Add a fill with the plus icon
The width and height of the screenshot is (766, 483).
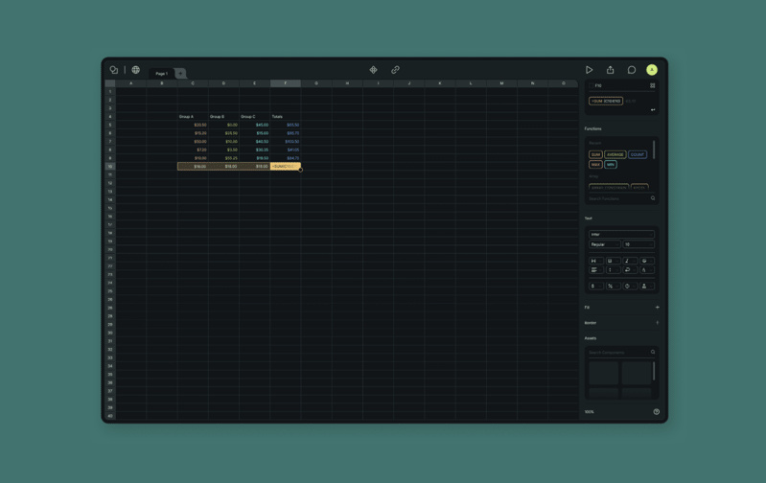[657, 308]
